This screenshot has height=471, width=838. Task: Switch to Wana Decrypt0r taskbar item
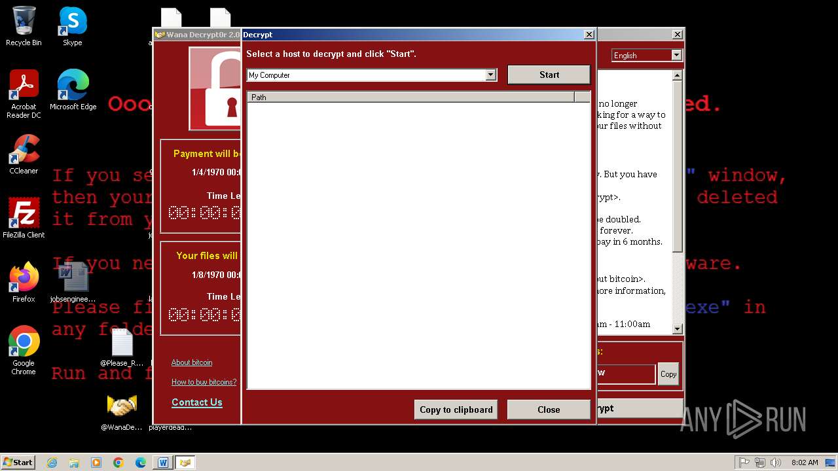[185, 462]
